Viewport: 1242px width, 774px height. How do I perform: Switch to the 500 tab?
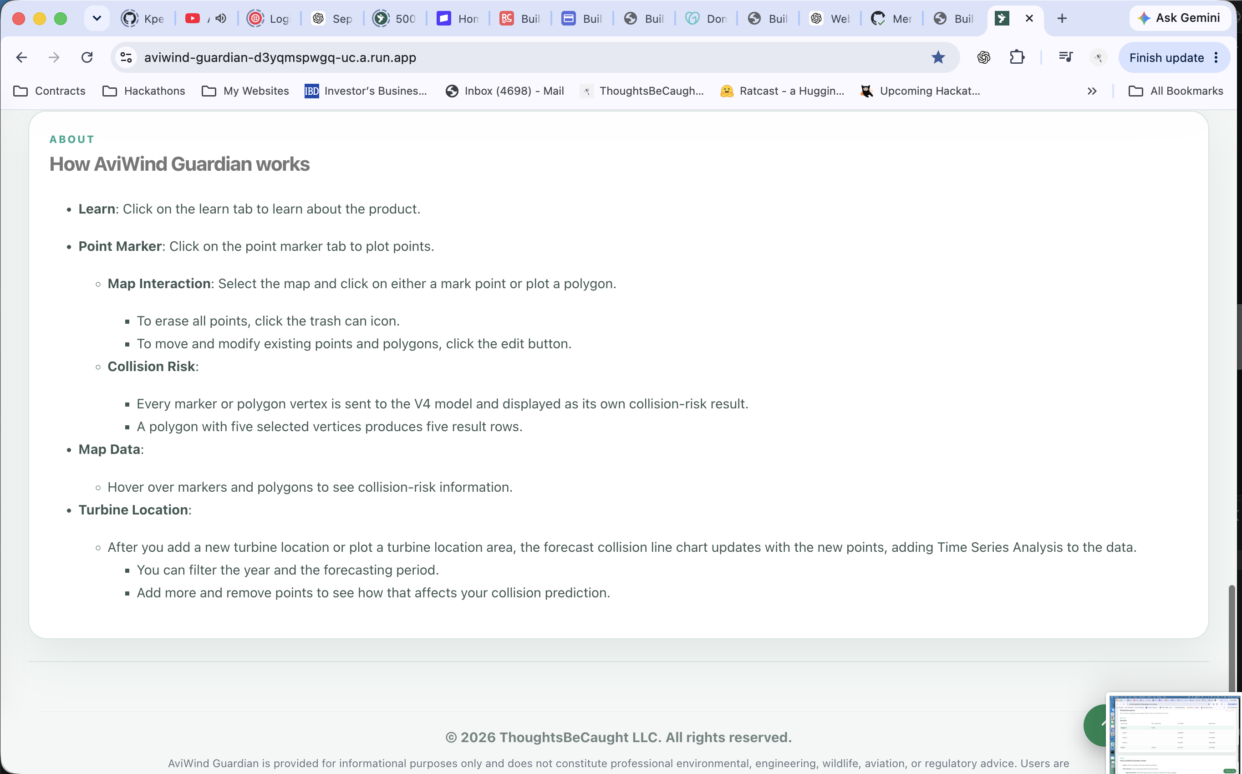pyautogui.click(x=395, y=18)
